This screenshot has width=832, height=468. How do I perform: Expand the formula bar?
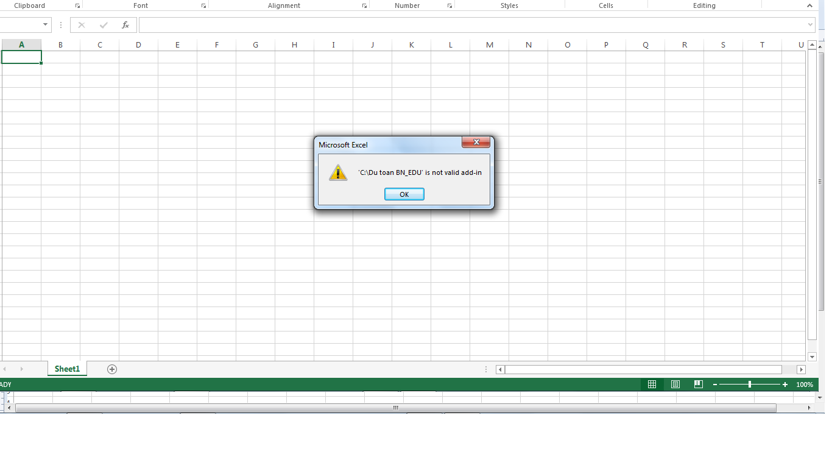point(810,25)
